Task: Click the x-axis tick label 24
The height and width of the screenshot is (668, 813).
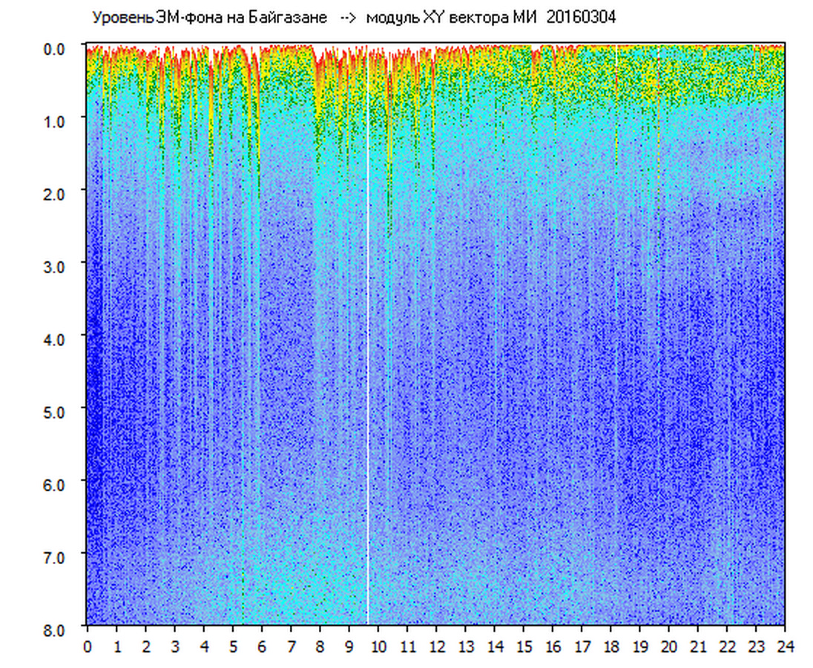Action: coord(785,647)
